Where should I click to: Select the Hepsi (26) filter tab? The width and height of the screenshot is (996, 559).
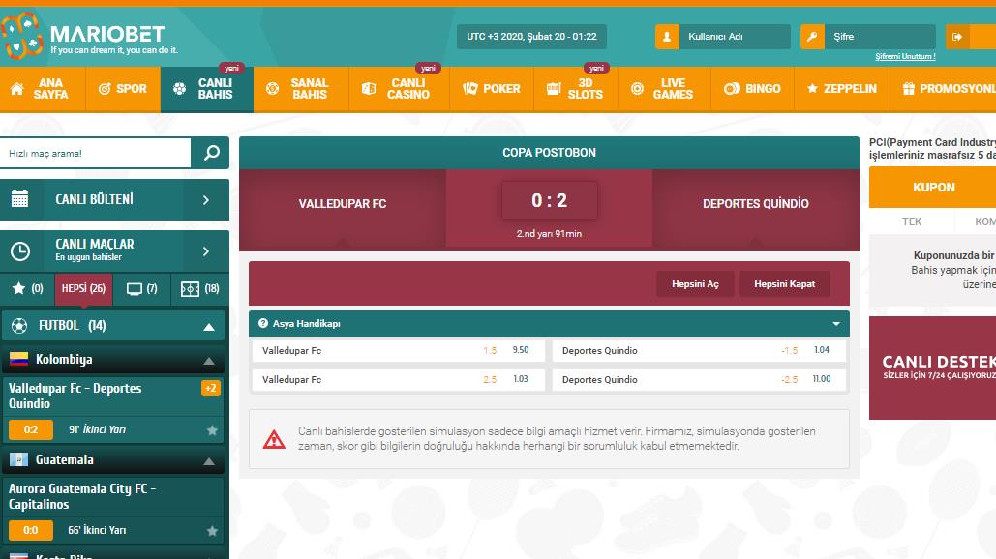(83, 289)
